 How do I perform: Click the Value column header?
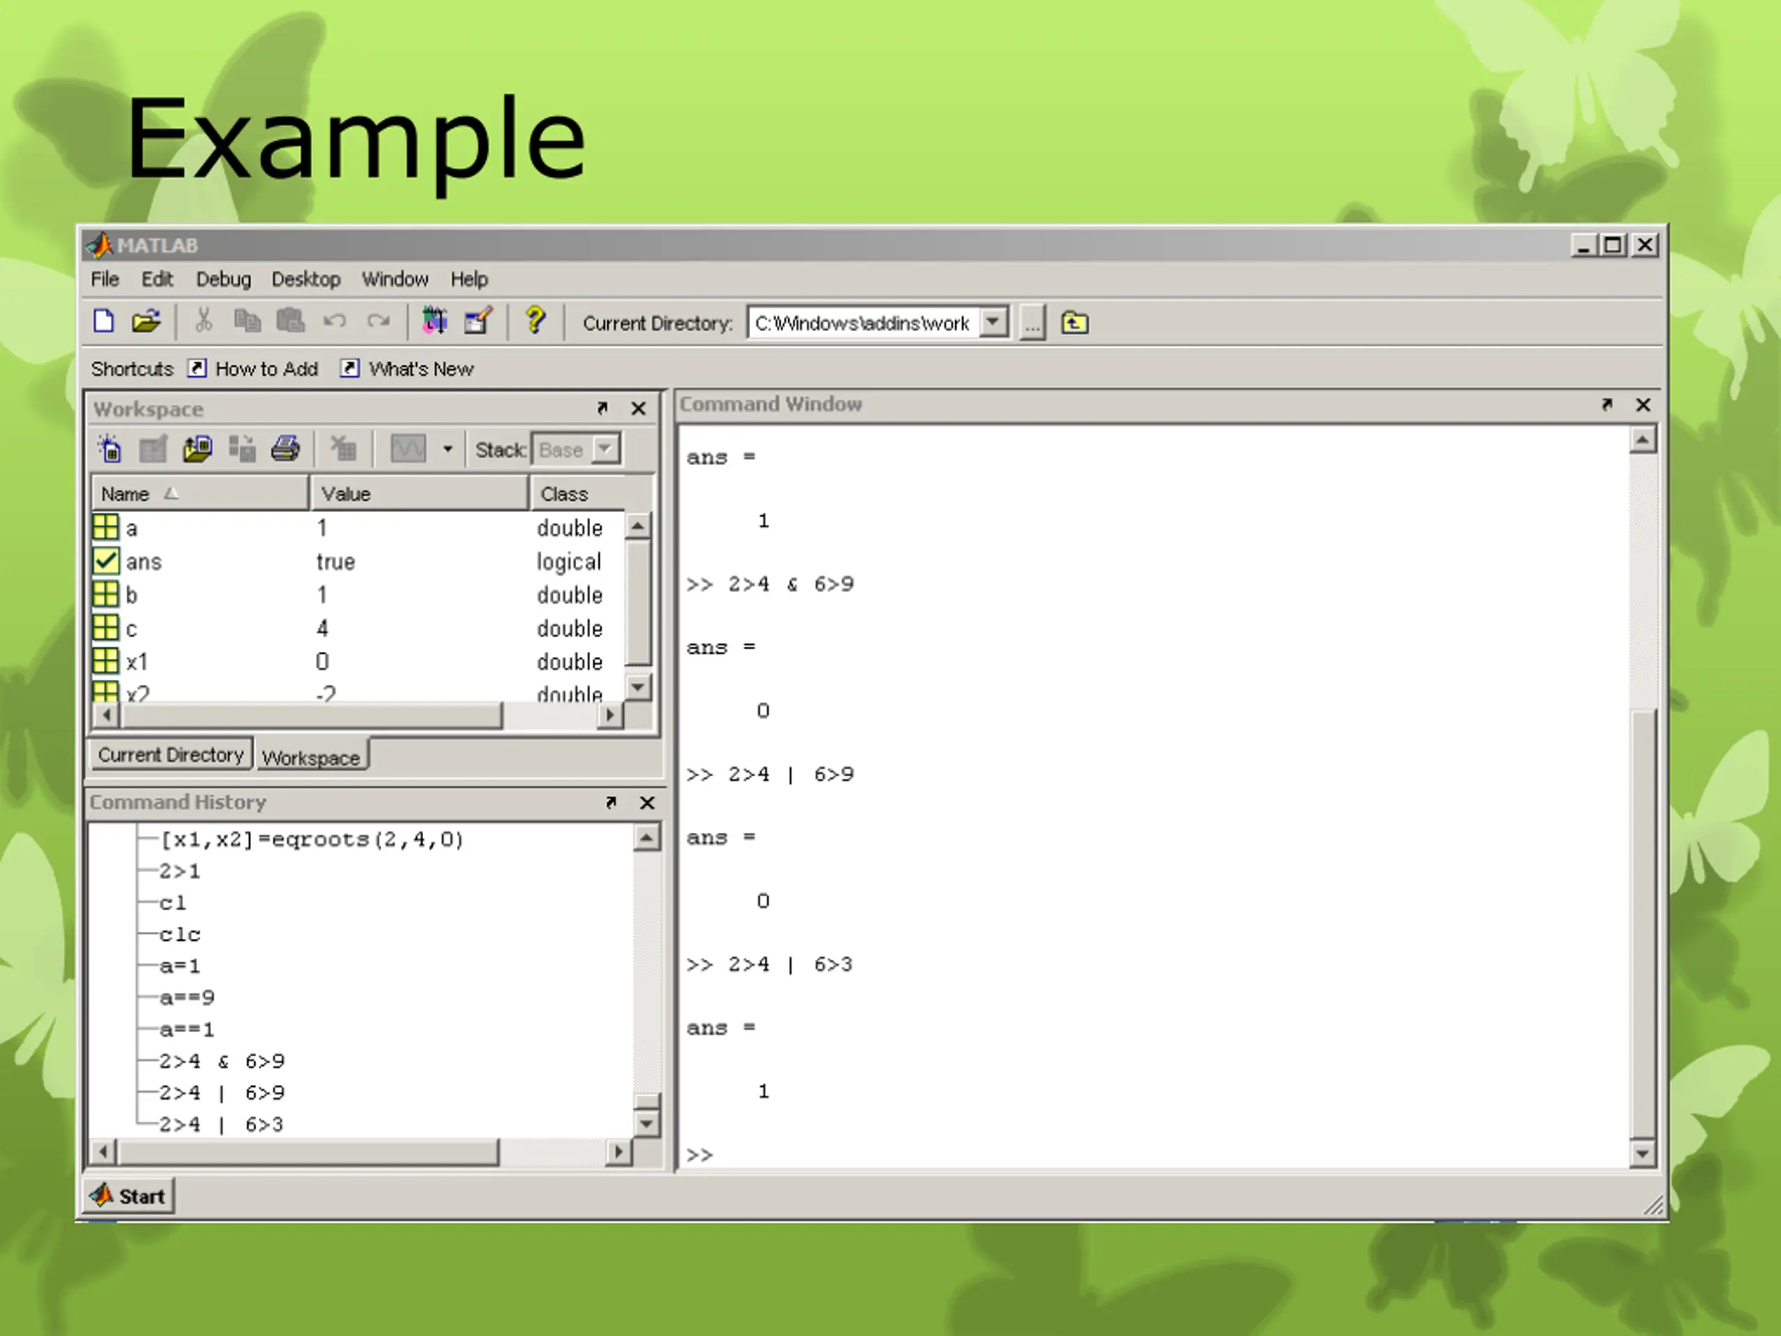point(420,493)
